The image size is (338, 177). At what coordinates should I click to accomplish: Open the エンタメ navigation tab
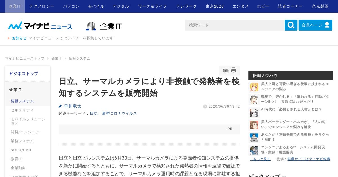241,6
